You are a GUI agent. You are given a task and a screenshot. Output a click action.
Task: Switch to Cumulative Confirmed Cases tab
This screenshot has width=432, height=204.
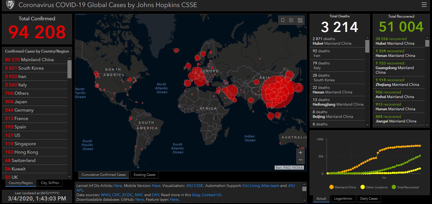pyautogui.click(x=103, y=175)
